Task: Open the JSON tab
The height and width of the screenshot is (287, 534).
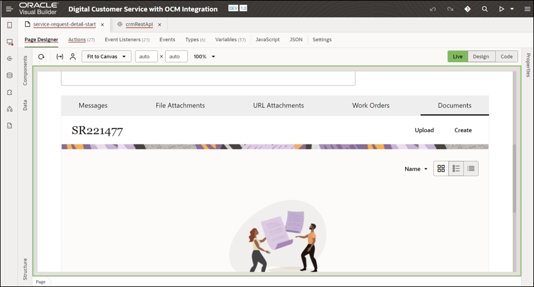Action: pyautogui.click(x=296, y=39)
